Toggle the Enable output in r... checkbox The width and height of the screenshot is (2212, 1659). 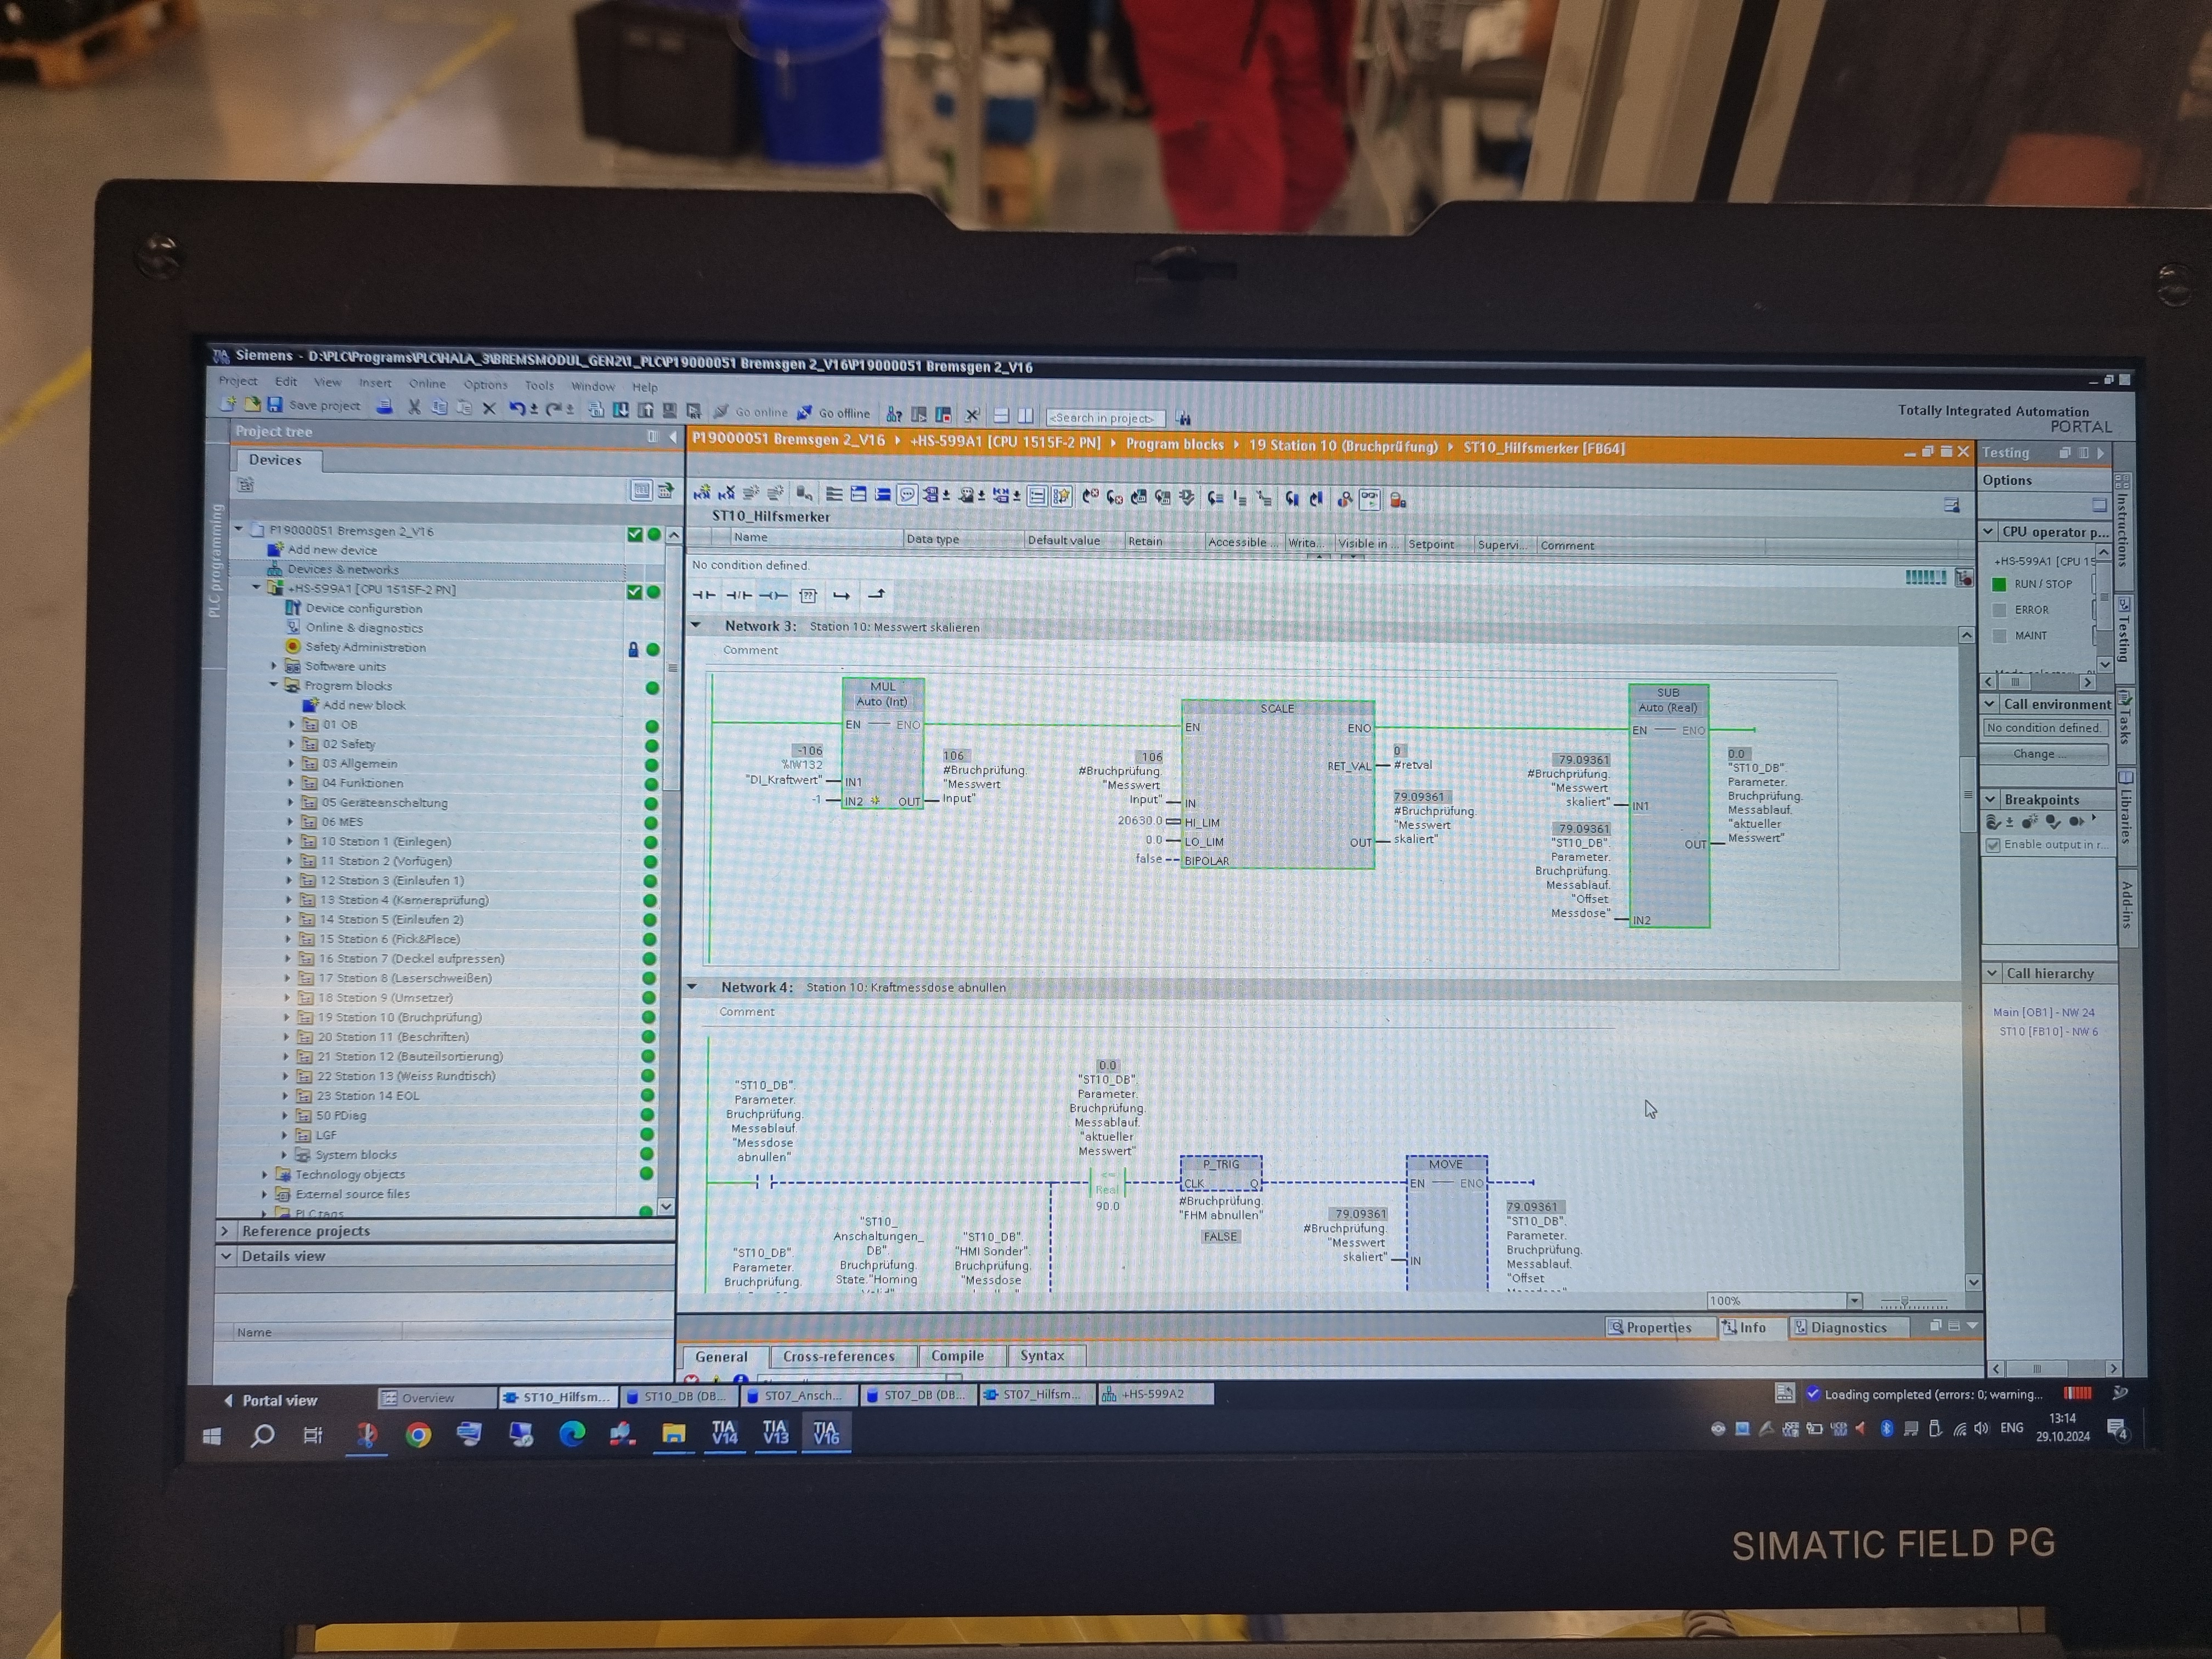click(x=1993, y=845)
